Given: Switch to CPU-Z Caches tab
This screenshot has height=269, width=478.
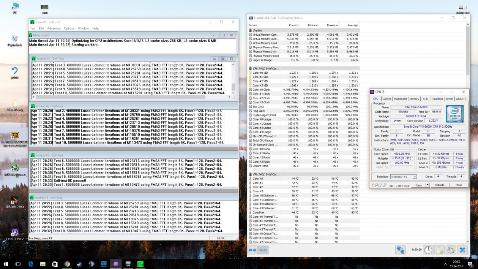Looking at the screenshot, I should point(387,99).
